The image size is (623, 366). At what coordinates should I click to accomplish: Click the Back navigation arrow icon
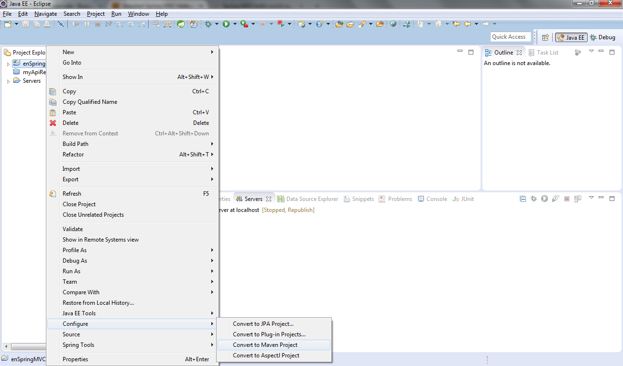pyautogui.click(x=468, y=24)
